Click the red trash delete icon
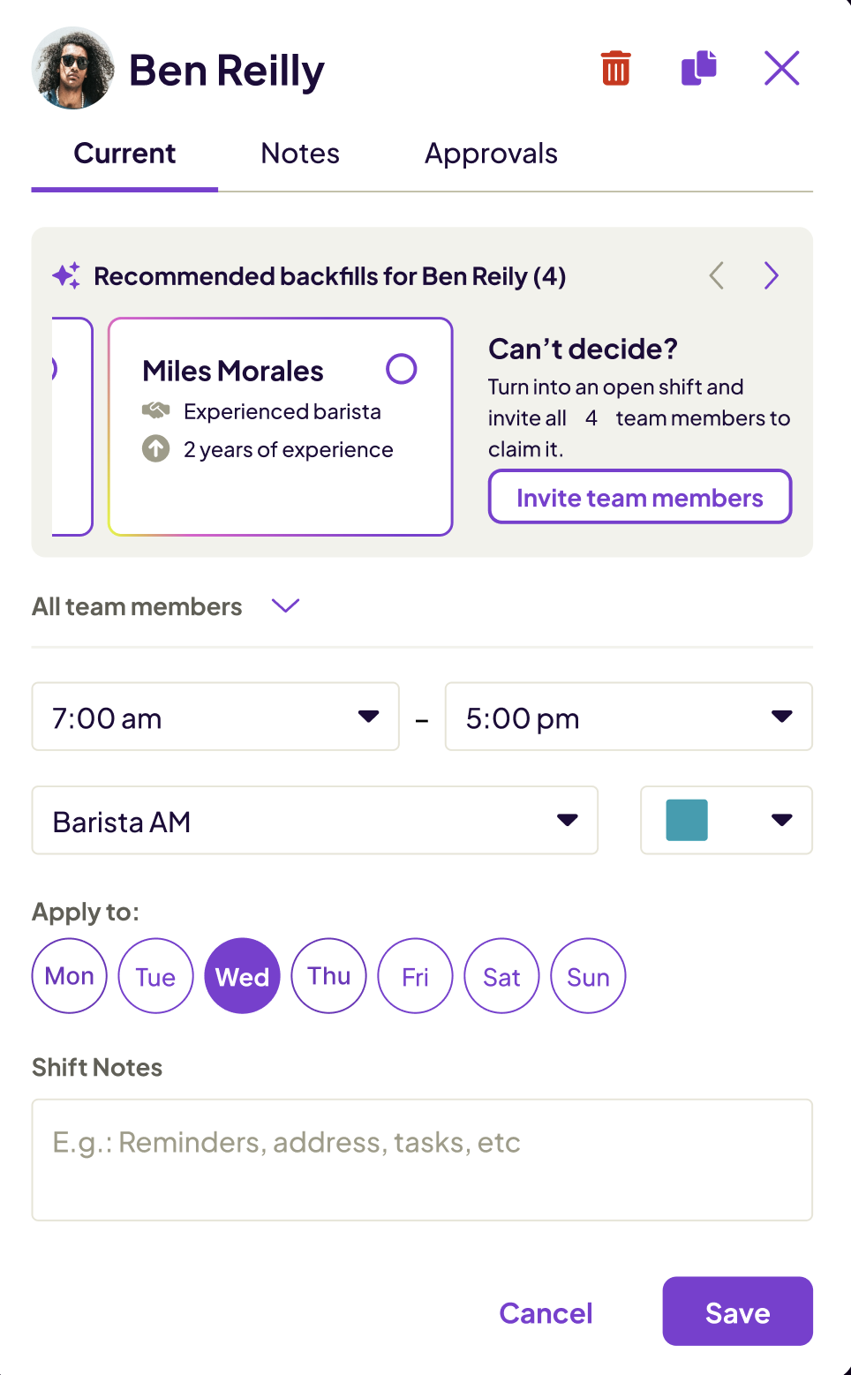The width and height of the screenshot is (851, 1375). (615, 68)
